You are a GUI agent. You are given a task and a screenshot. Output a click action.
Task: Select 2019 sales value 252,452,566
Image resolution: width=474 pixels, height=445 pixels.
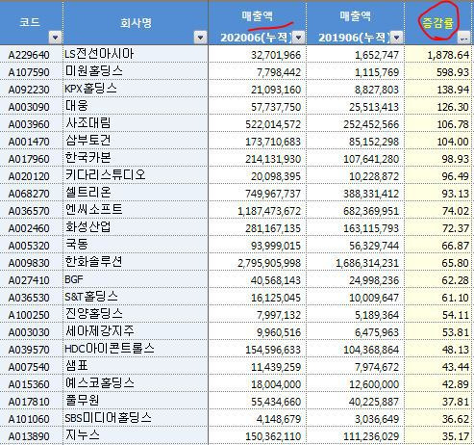tap(371, 124)
